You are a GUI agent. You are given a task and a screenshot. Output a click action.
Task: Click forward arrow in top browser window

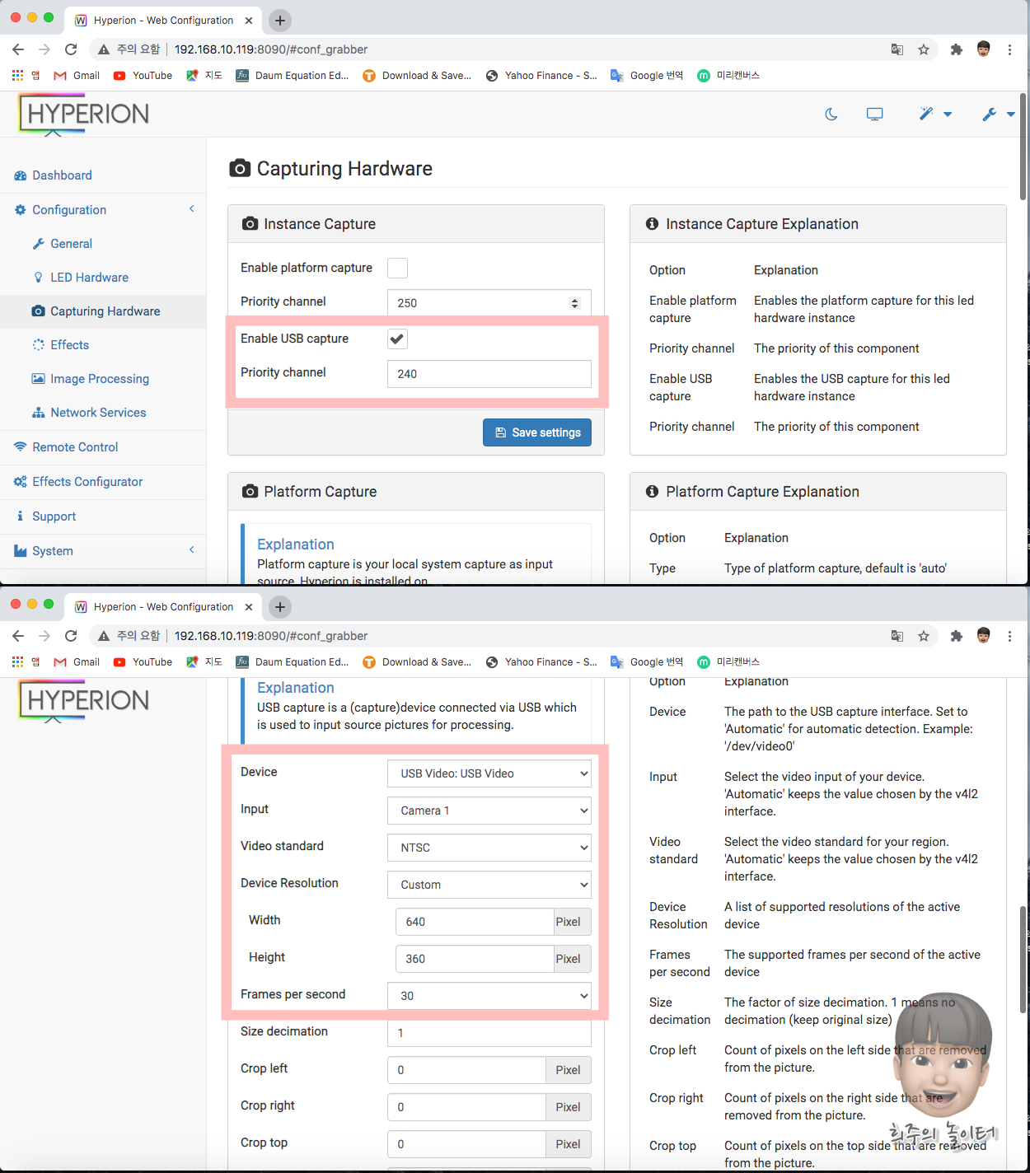pos(44,49)
